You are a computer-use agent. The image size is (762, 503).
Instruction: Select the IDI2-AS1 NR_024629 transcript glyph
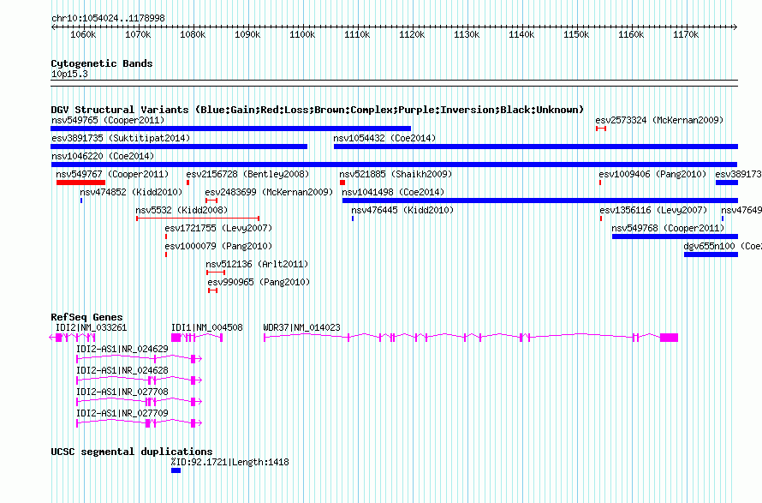pos(139,359)
